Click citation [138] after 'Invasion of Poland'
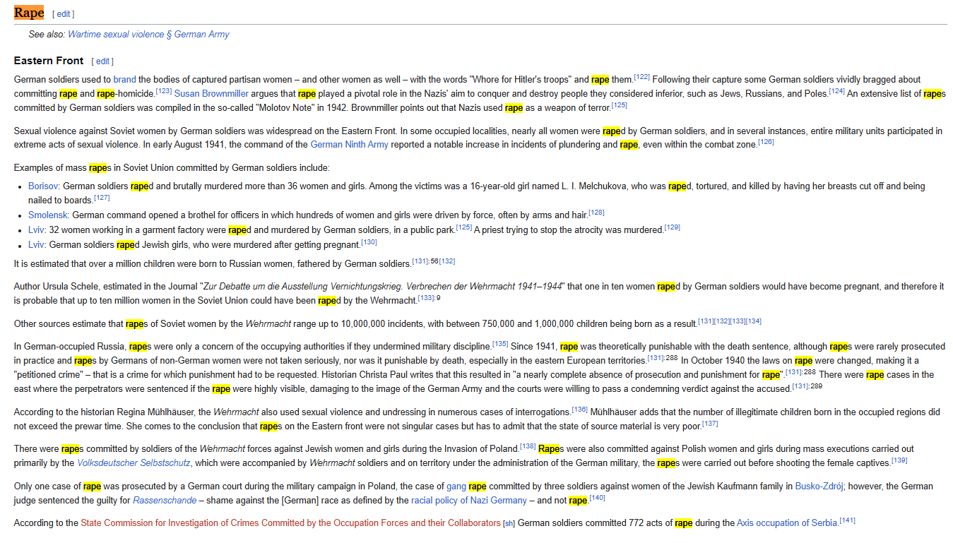Image resolution: width=953 pixels, height=543 pixels. [x=528, y=446]
